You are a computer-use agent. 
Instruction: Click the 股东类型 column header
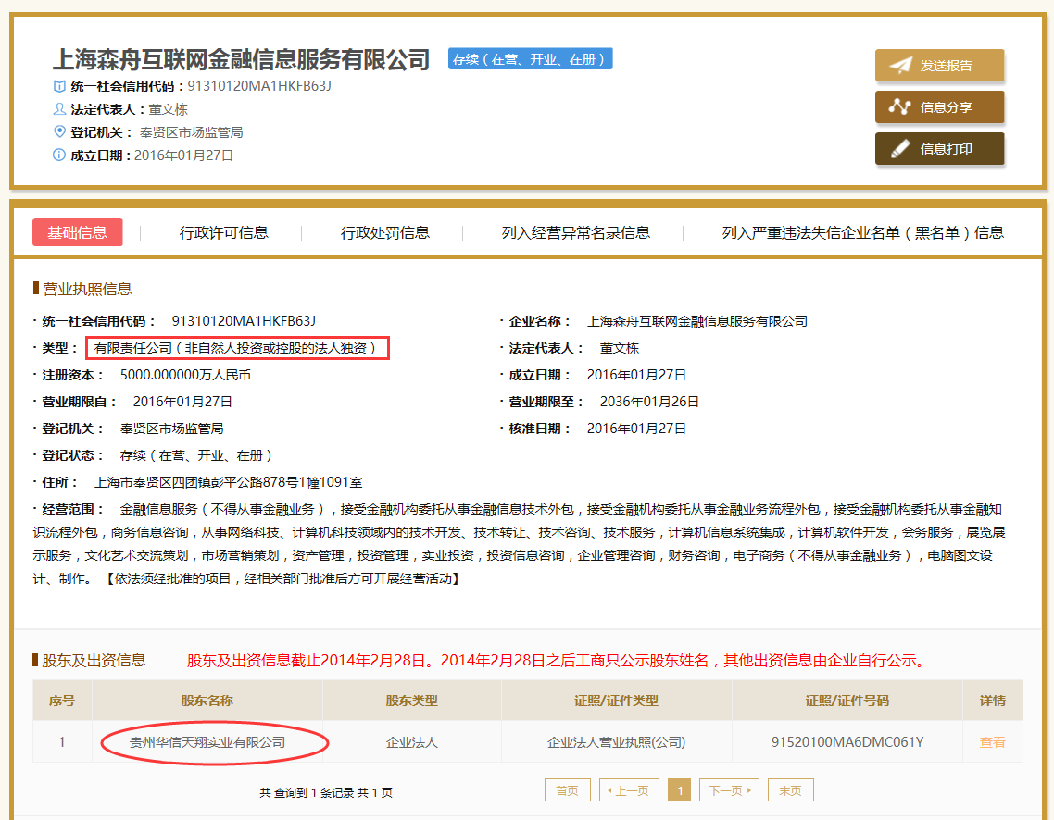411,701
